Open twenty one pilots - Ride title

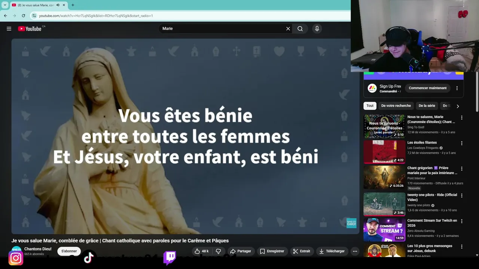[432, 197]
